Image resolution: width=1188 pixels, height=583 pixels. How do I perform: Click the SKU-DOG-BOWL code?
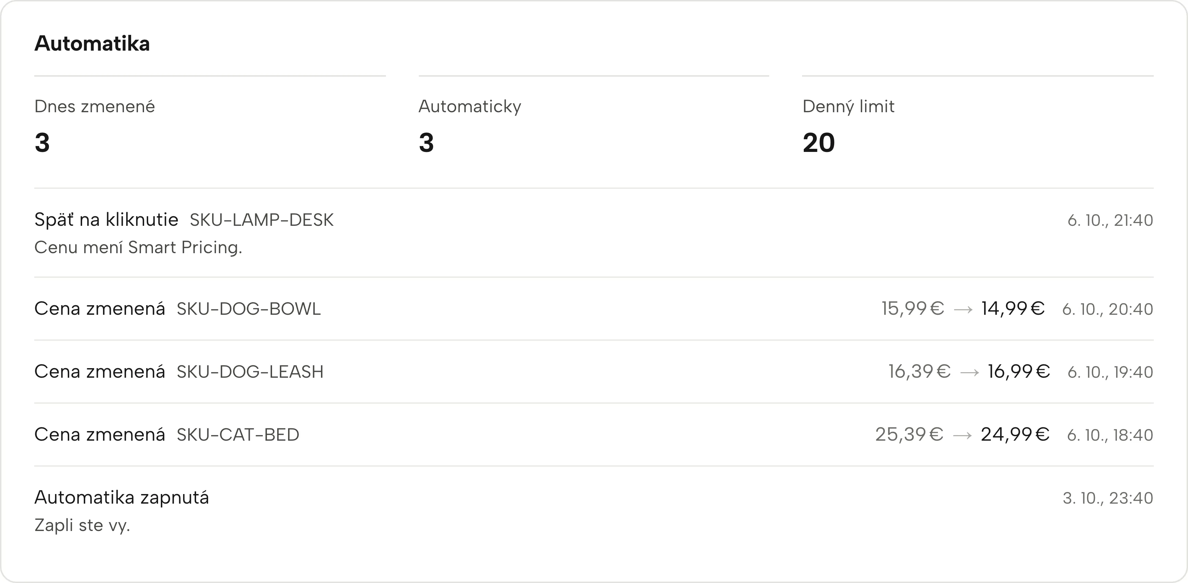click(x=248, y=309)
